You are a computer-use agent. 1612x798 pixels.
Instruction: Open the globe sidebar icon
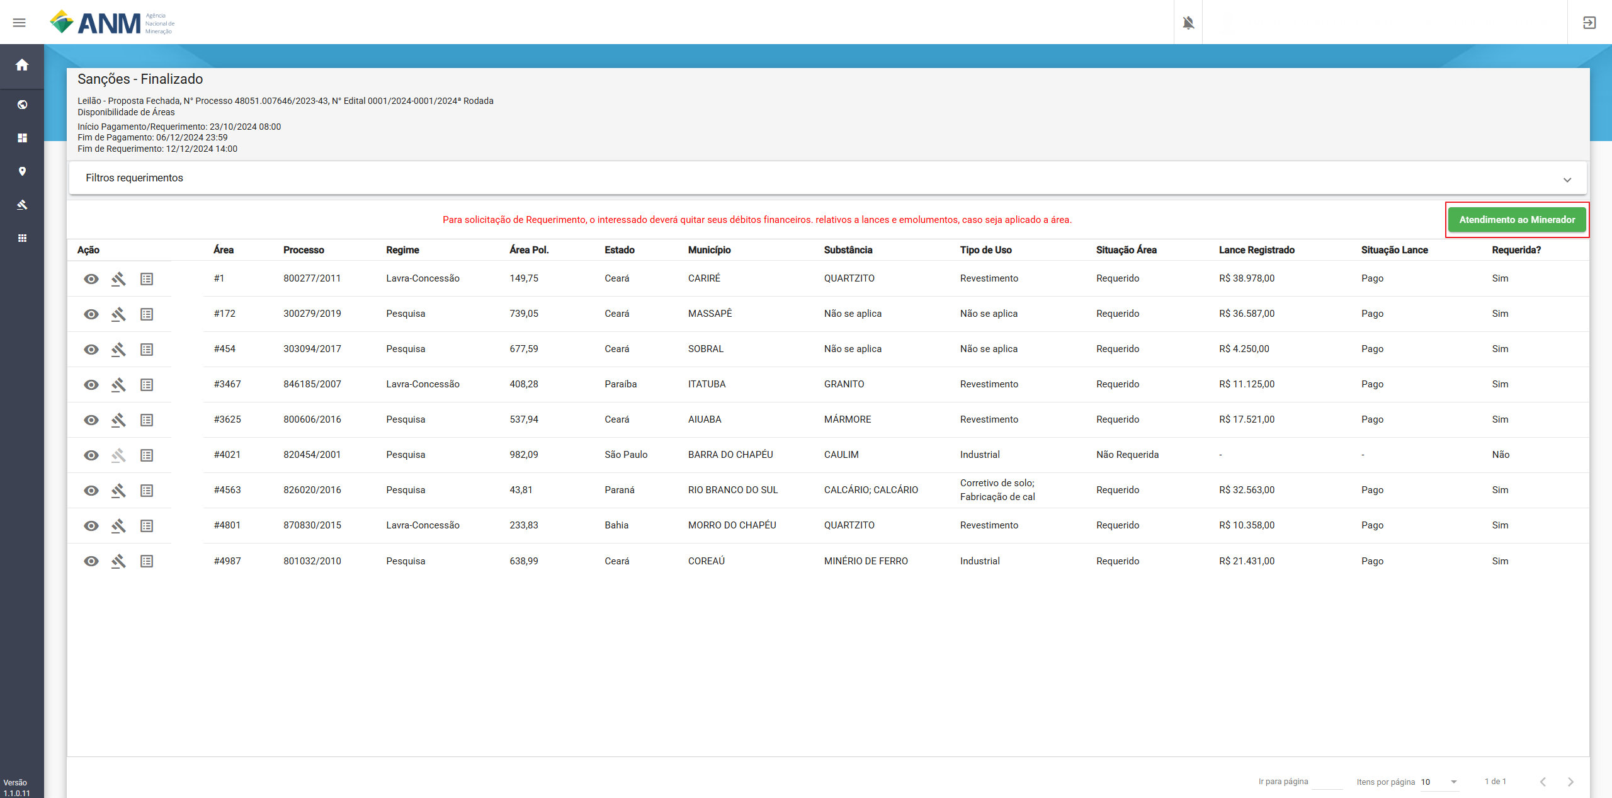[22, 105]
